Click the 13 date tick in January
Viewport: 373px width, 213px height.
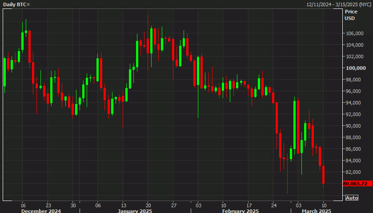click(x=124, y=205)
